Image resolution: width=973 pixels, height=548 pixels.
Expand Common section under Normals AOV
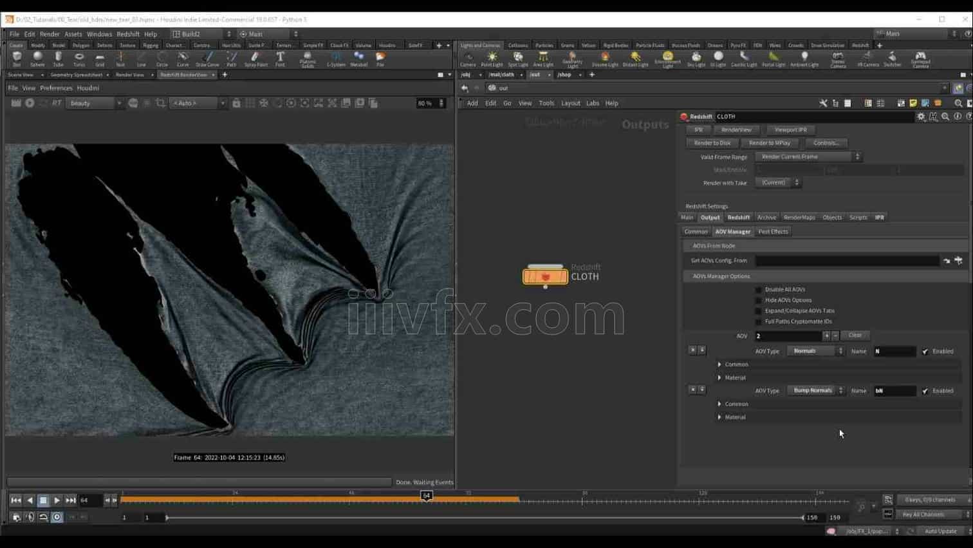click(x=719, y=364)
